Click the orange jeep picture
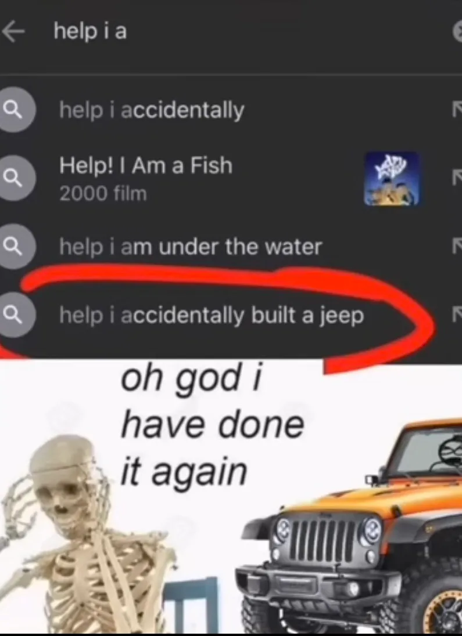Viewport: 462px width, 636px height. point(349,526)
